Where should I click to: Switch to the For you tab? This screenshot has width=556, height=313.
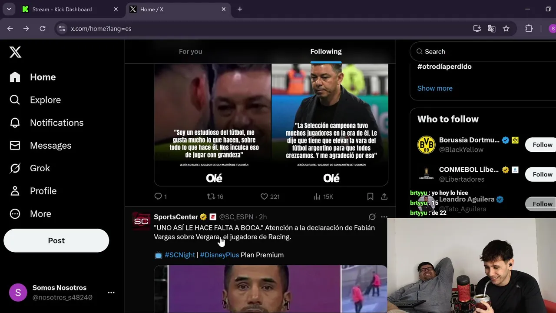tap(190, 51)
